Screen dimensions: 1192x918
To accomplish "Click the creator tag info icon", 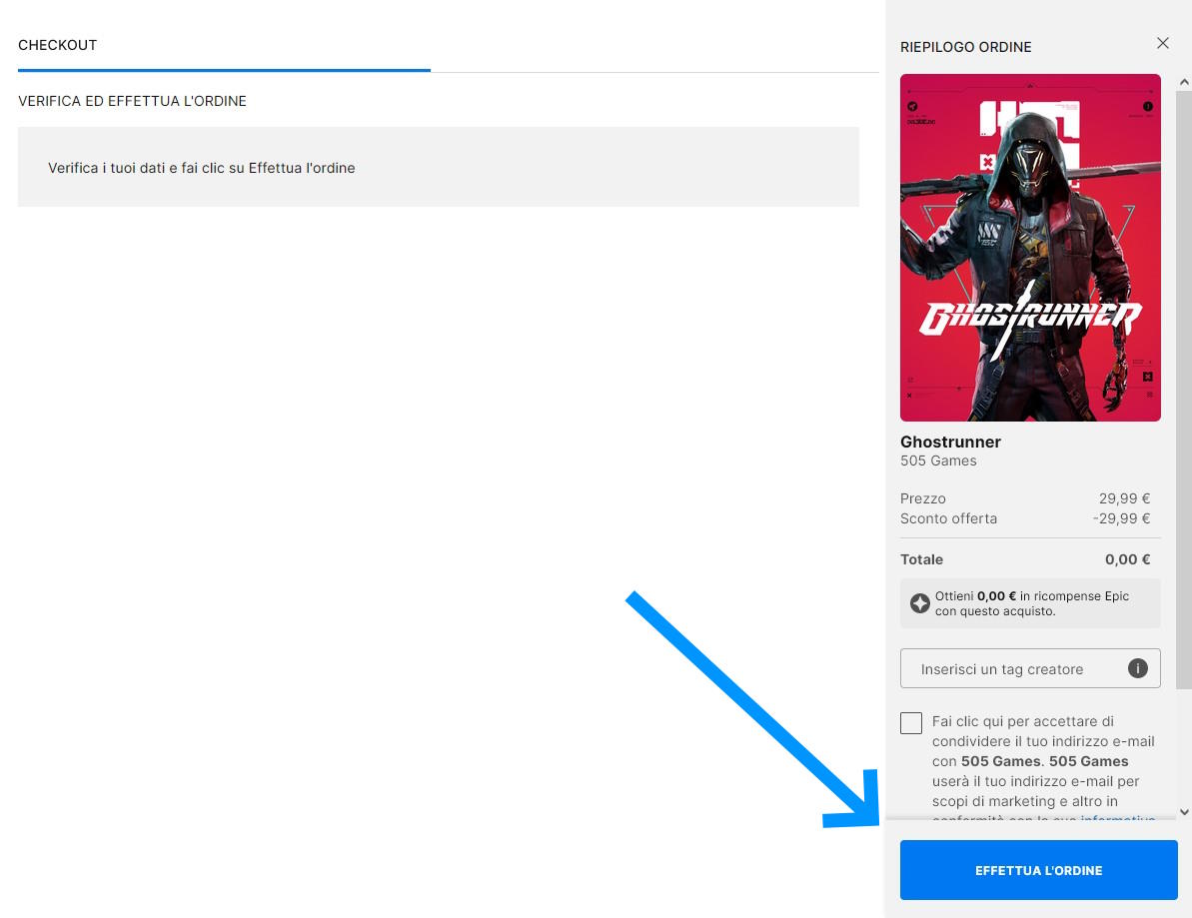I will 1137,668.
